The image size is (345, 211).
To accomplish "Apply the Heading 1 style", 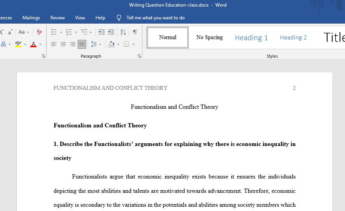I will (251, 38).
